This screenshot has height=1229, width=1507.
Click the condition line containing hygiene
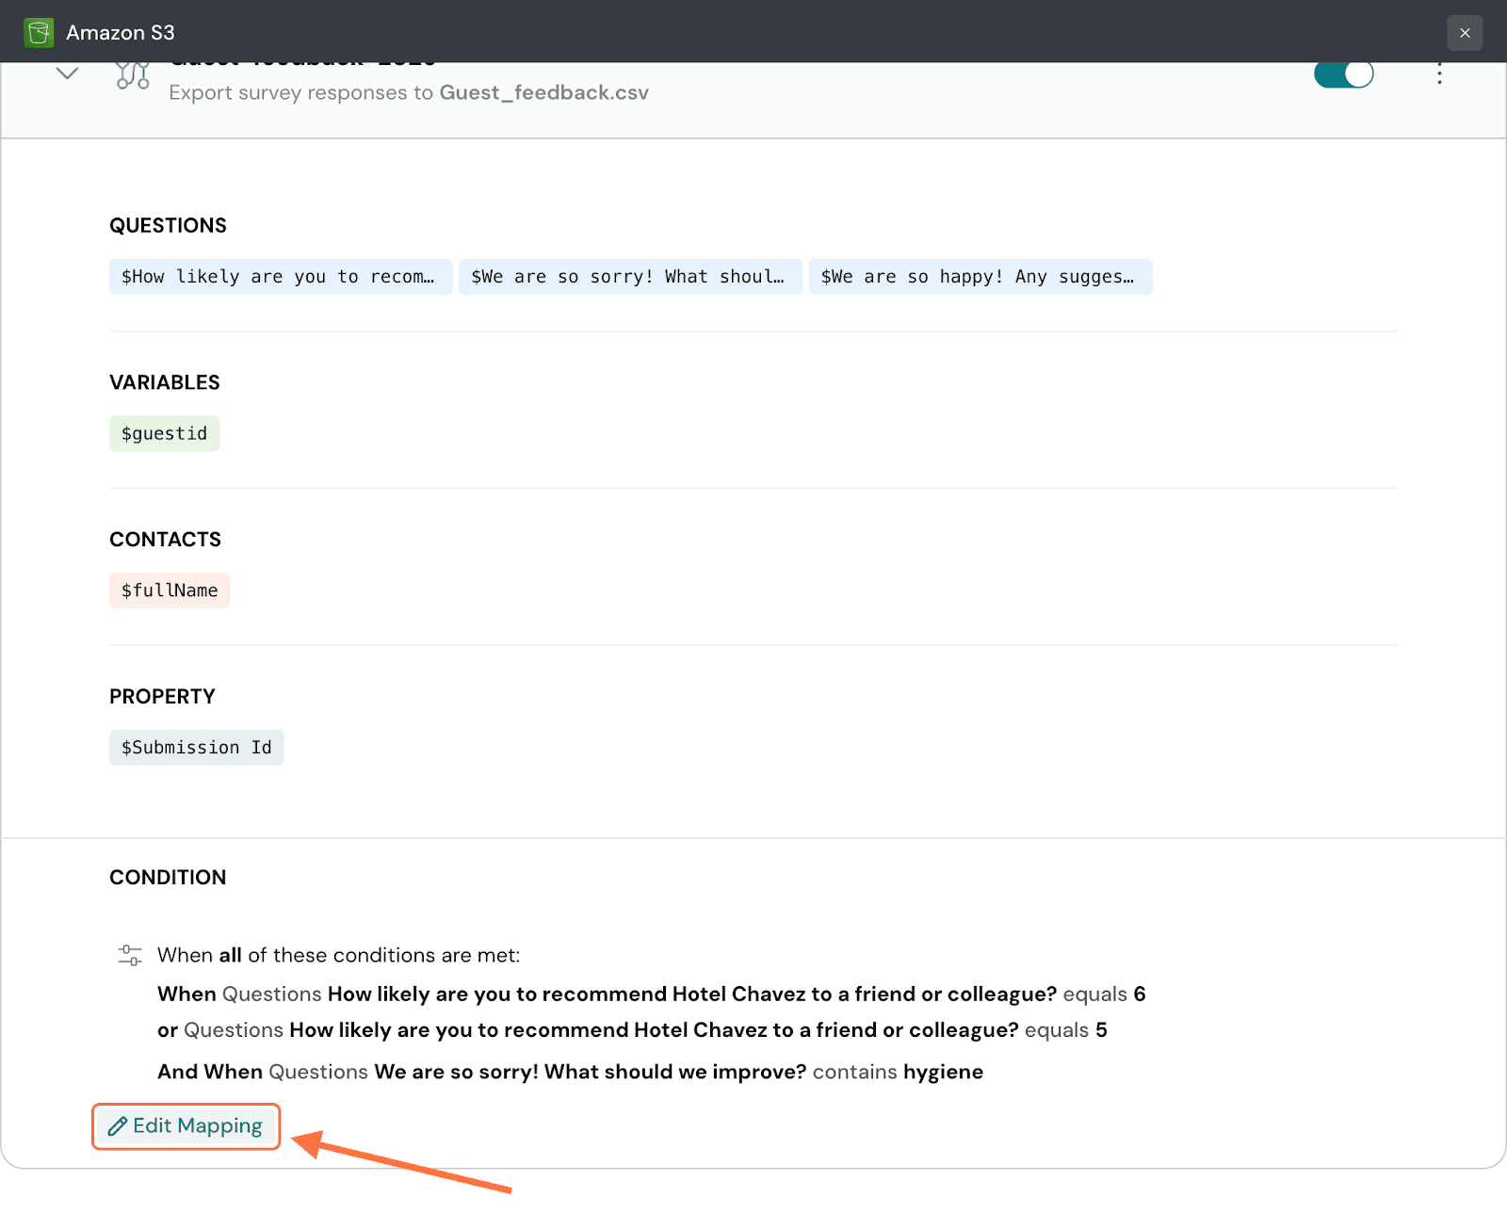click(570, 1072)
